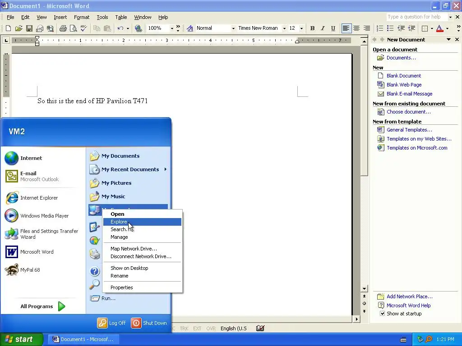The image size is (462, 346).
Task: Uncheck Show at startup checkbox
Action: [x=382, y=314]
